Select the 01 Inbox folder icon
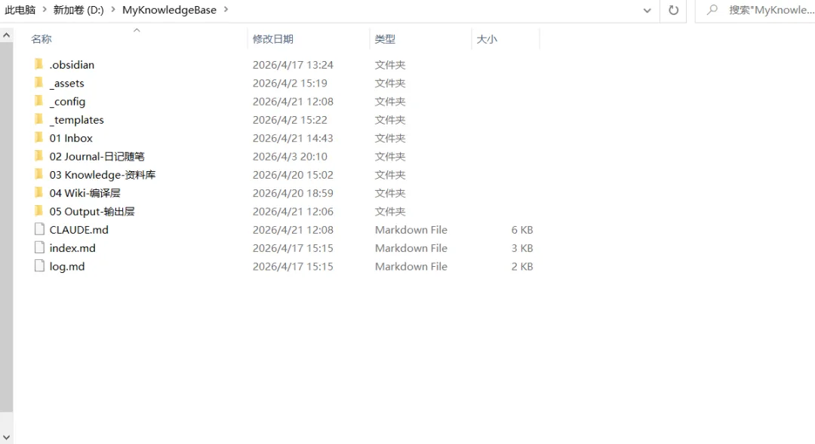Viewport: 815px width, 444px height. (39, 138)
